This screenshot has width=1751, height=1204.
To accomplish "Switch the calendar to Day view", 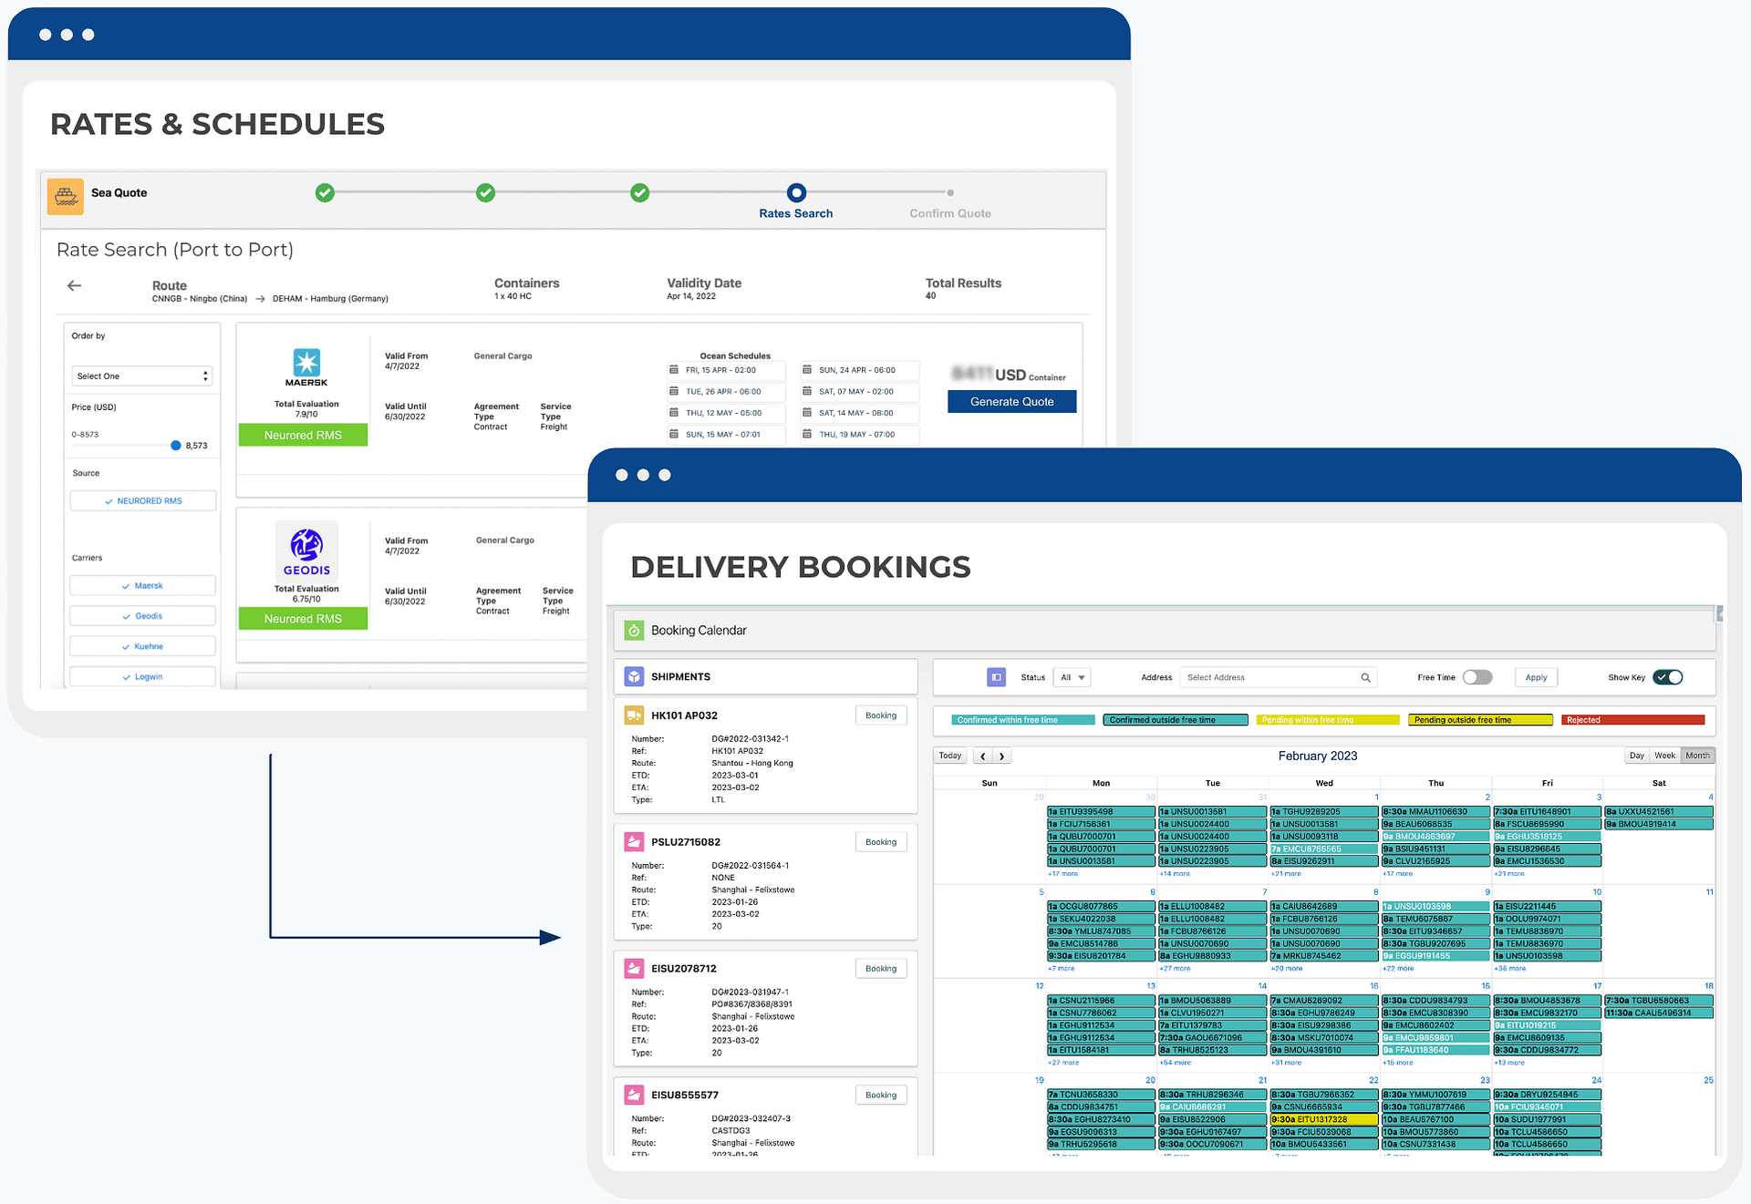I will pyautogui.click(x=1636, y=755).
